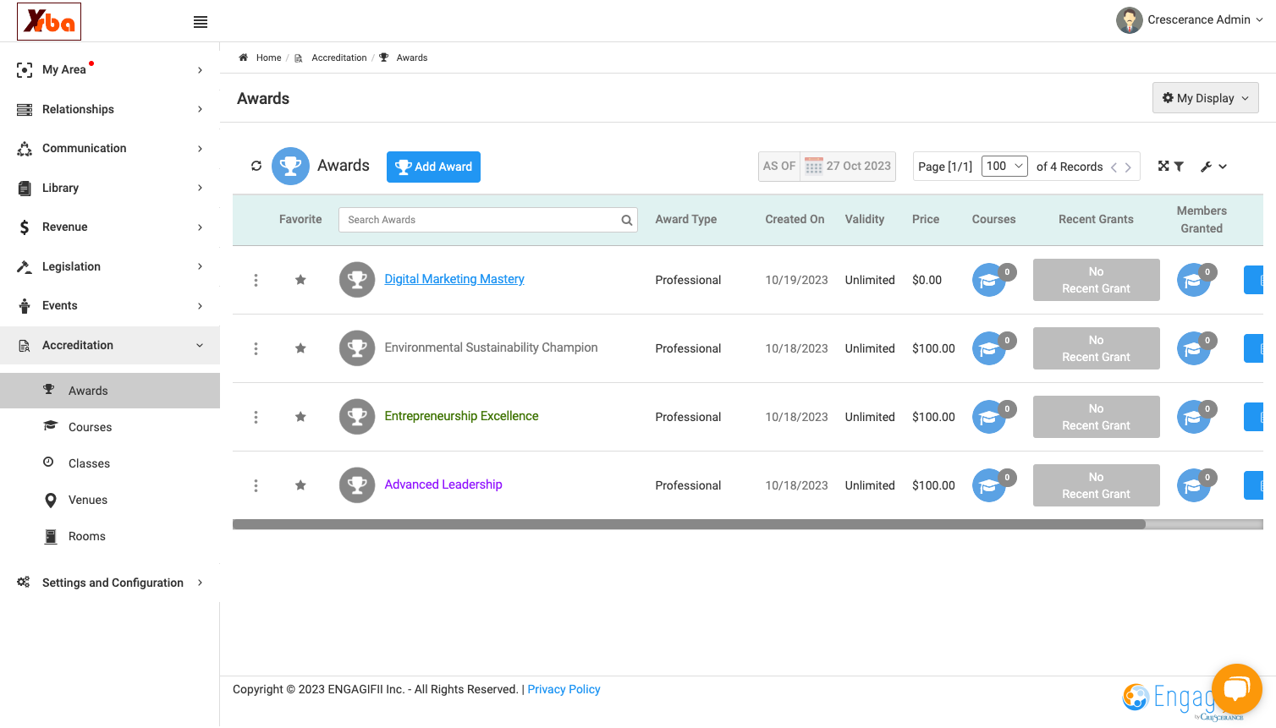Viewport: 1276px width, 728px height.
Task: Favorite Environmental Sustainability Champion with star
Action: click(300, 348)
